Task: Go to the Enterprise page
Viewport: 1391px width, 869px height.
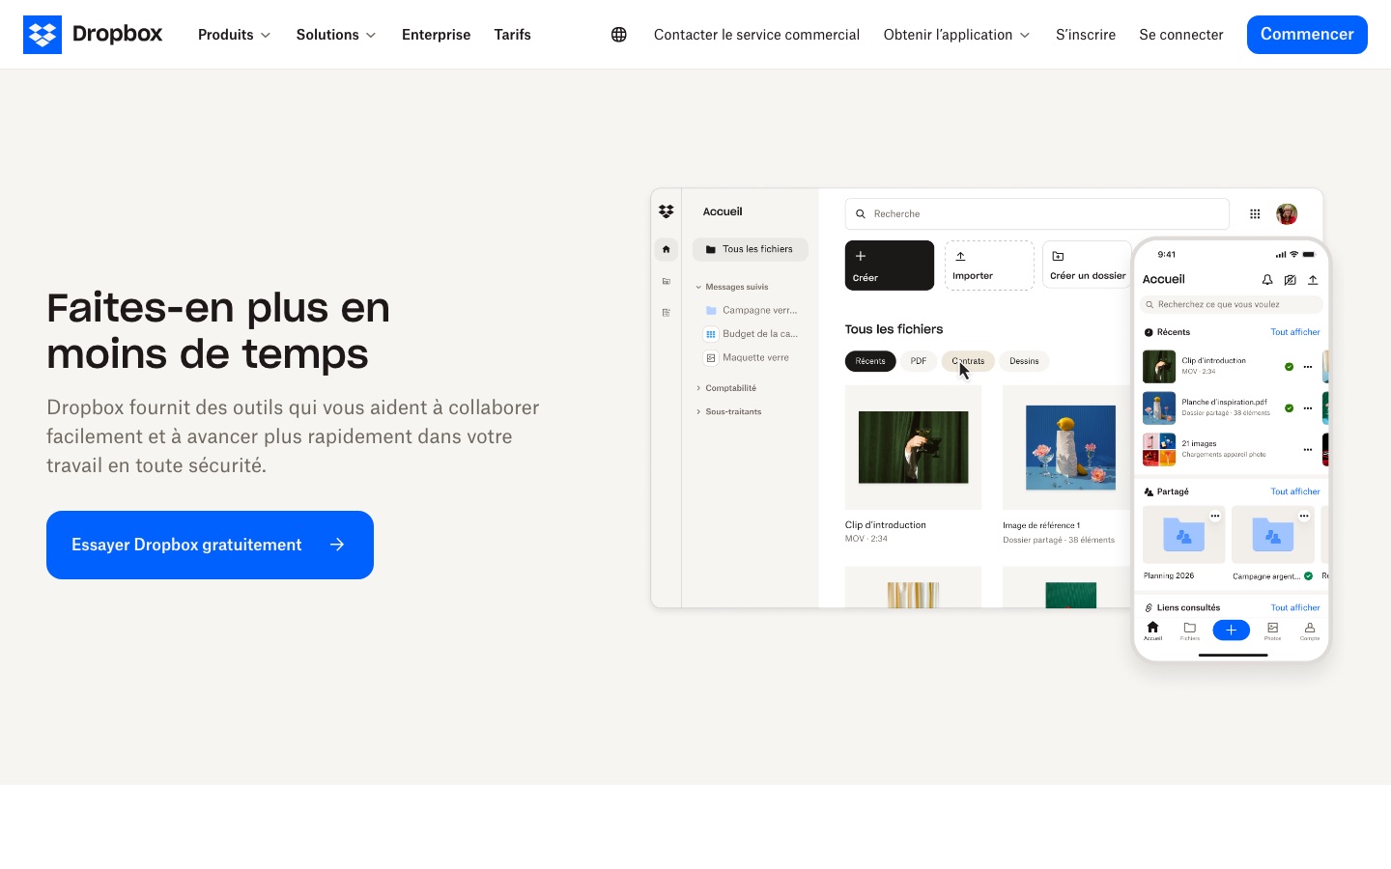Action: tap(437, 35)
